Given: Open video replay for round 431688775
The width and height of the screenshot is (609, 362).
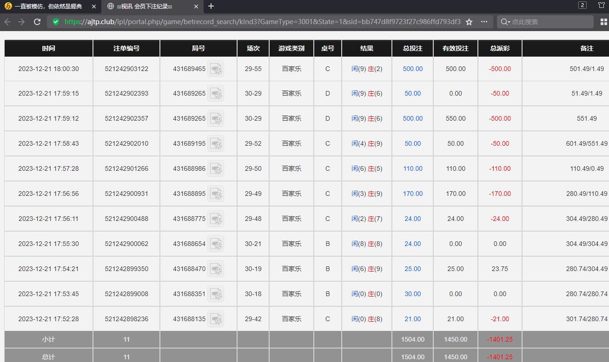Looking at the screenshot, I should (216, 219).
